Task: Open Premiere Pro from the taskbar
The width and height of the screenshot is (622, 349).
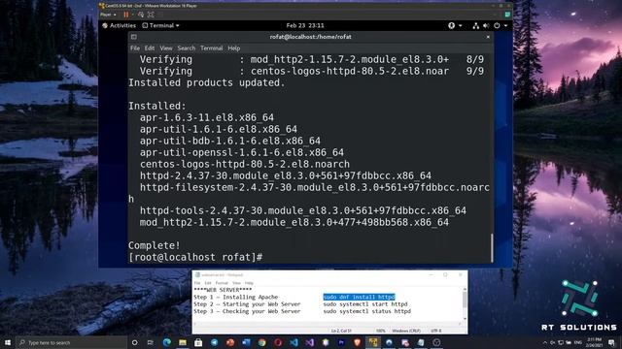Action: click(341, 342)
